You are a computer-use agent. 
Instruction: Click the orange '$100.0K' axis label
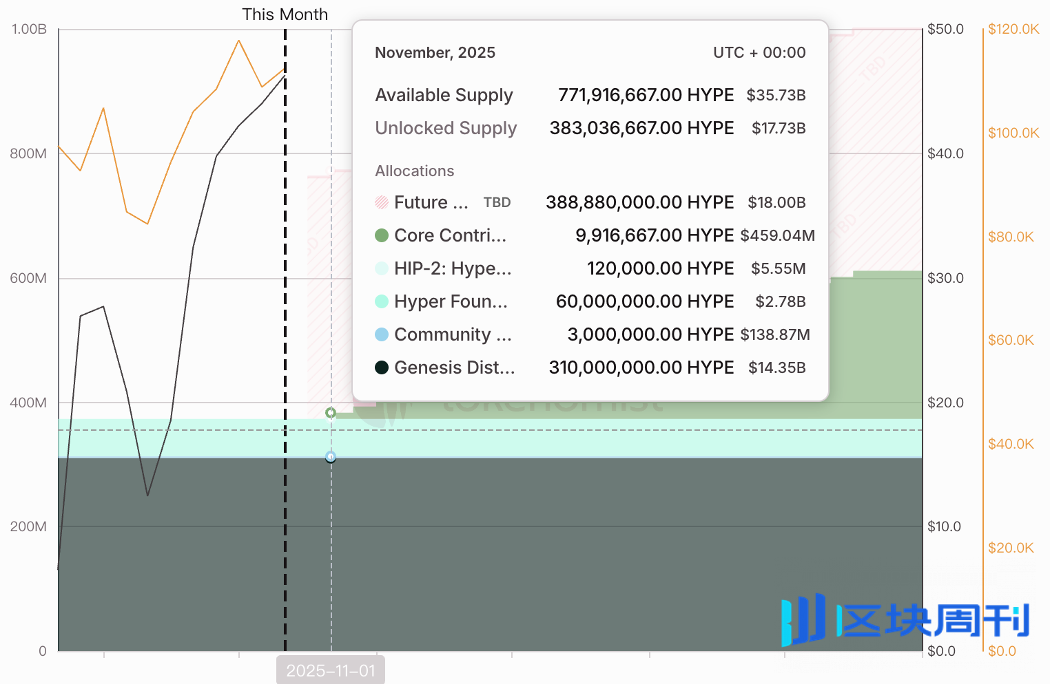(1013, 133)
